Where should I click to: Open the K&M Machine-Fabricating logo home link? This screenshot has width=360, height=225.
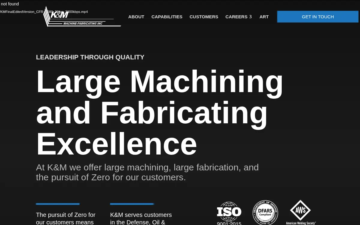(x=82, y=16)
